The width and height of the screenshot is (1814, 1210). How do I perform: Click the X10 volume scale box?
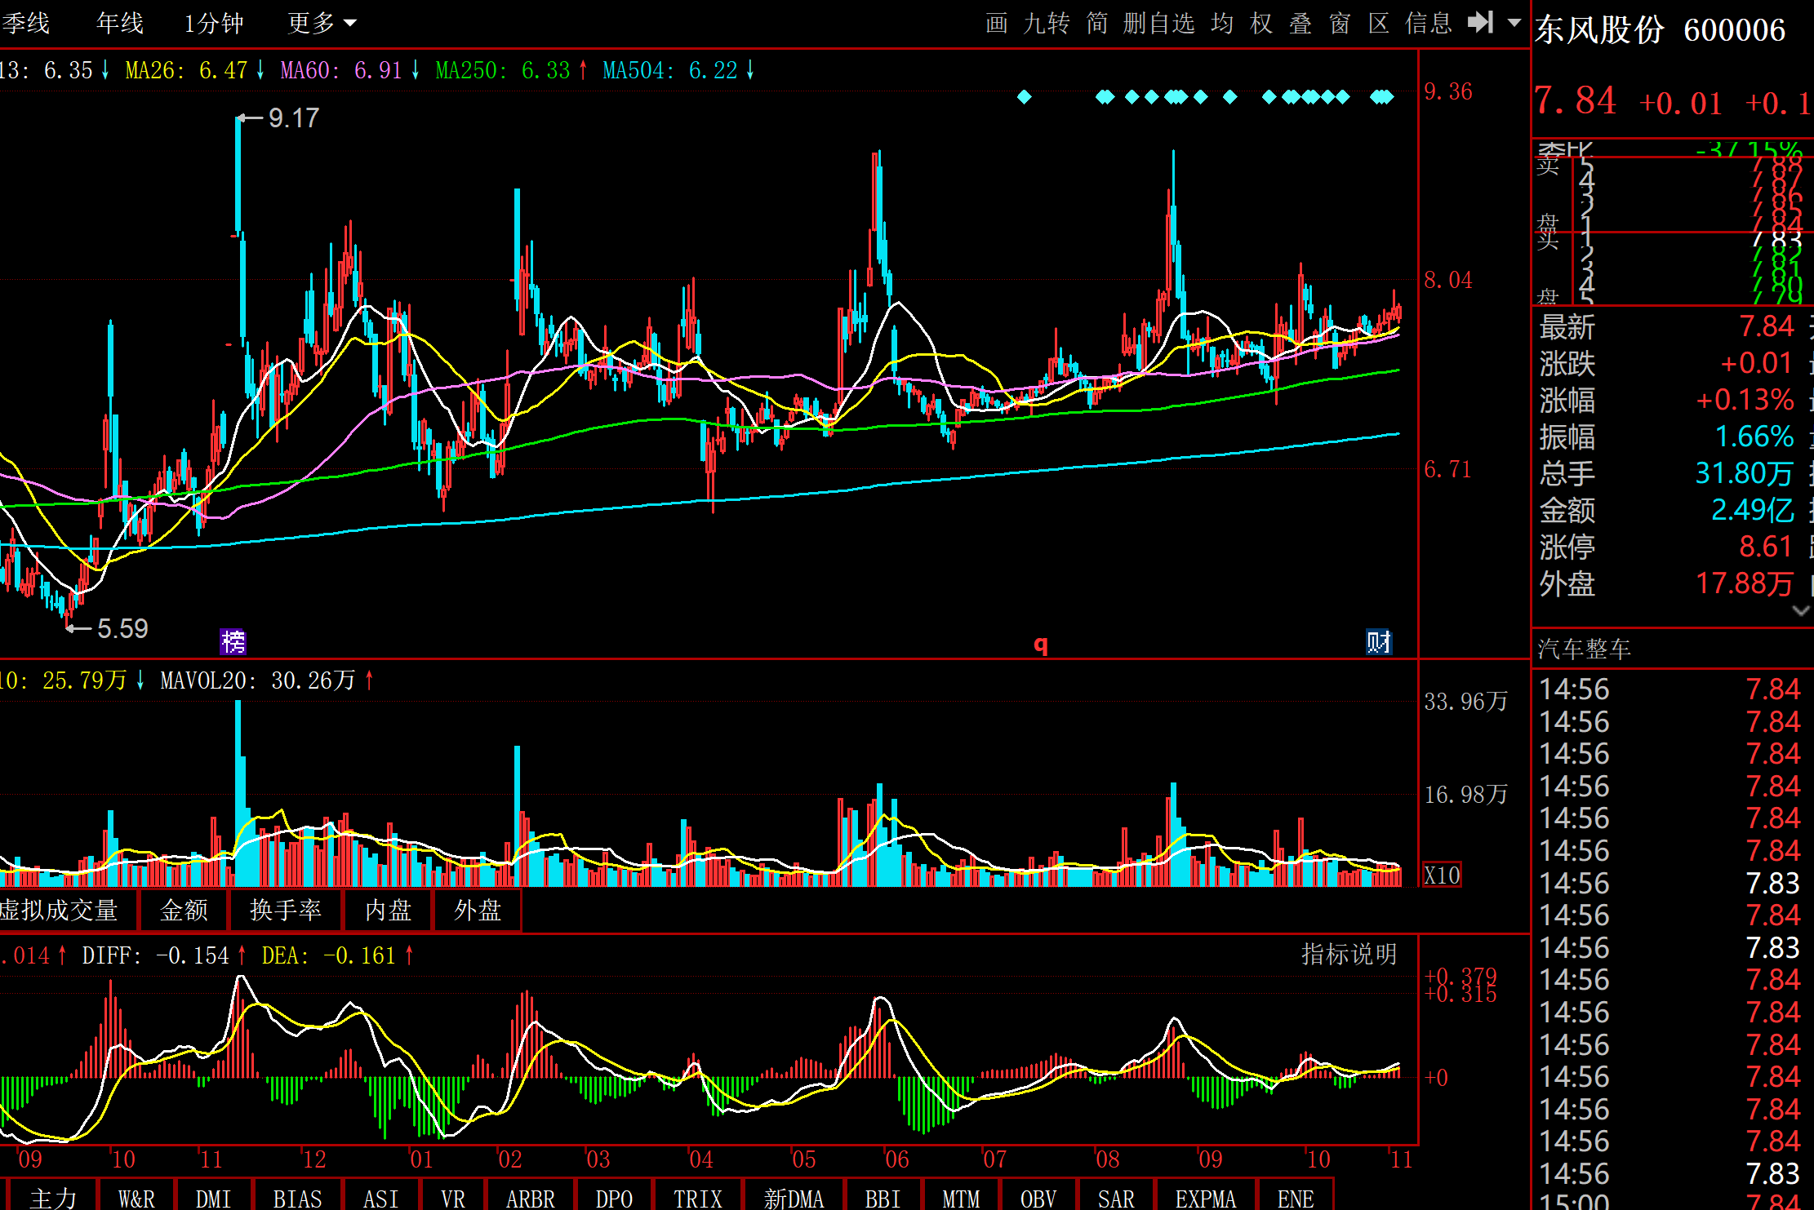click(1442, 875)
